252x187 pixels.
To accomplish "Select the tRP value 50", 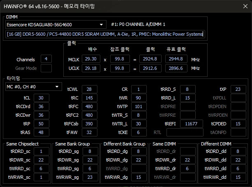I will click(x=41, y=124).
